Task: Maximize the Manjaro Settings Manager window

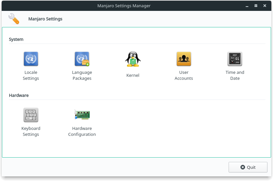Action: pos(256,6)
